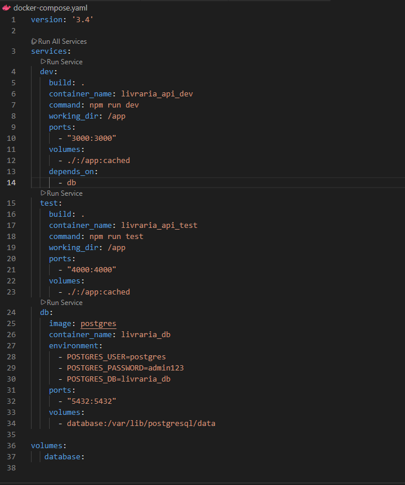
Task: Click the "4000:4000" port mapping string
Action: point(92,270)
